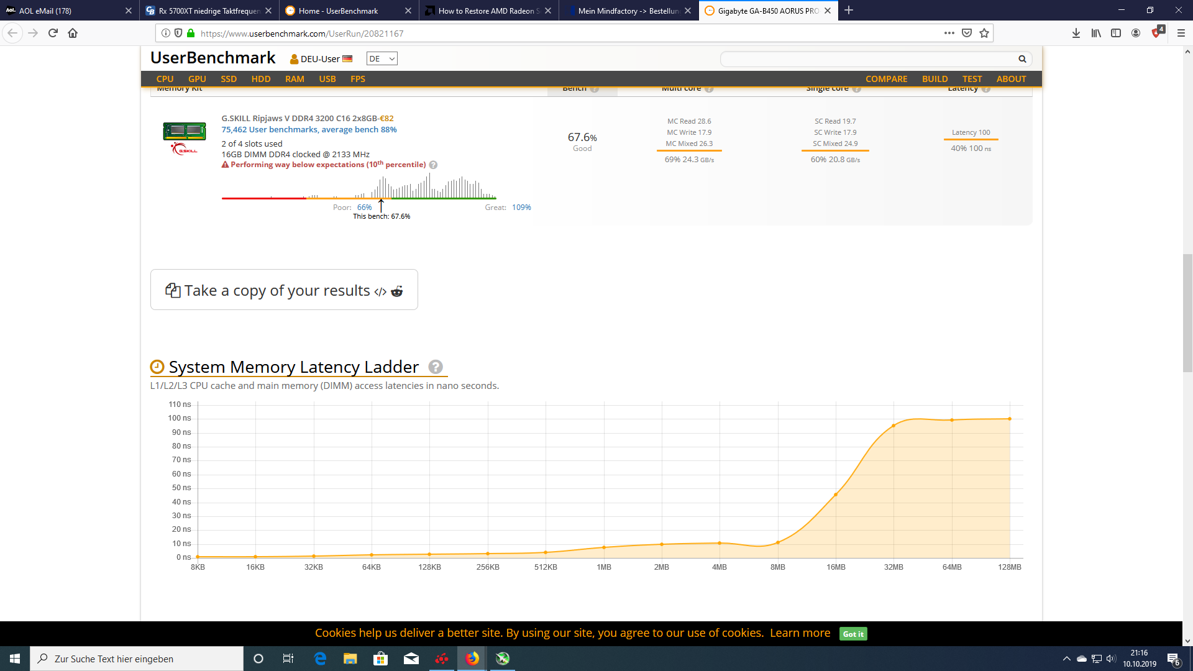Click the help icon beside System Memory Latency Ladder

click(436, 367)
